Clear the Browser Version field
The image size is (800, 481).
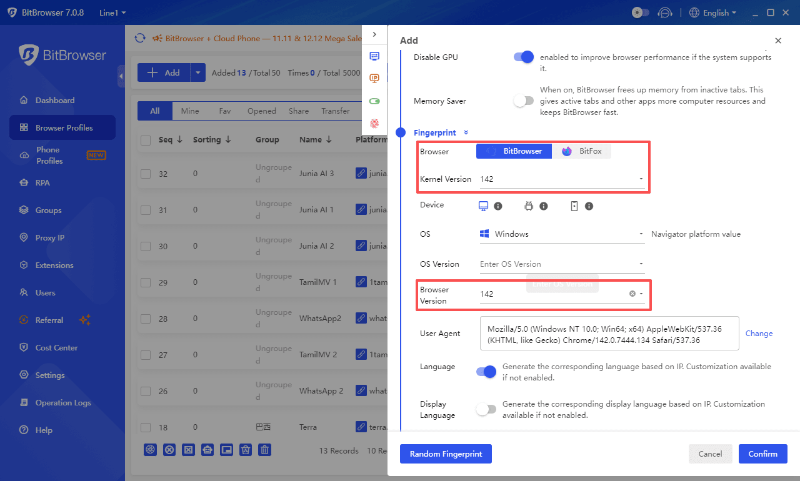click(x=632, y=294)
